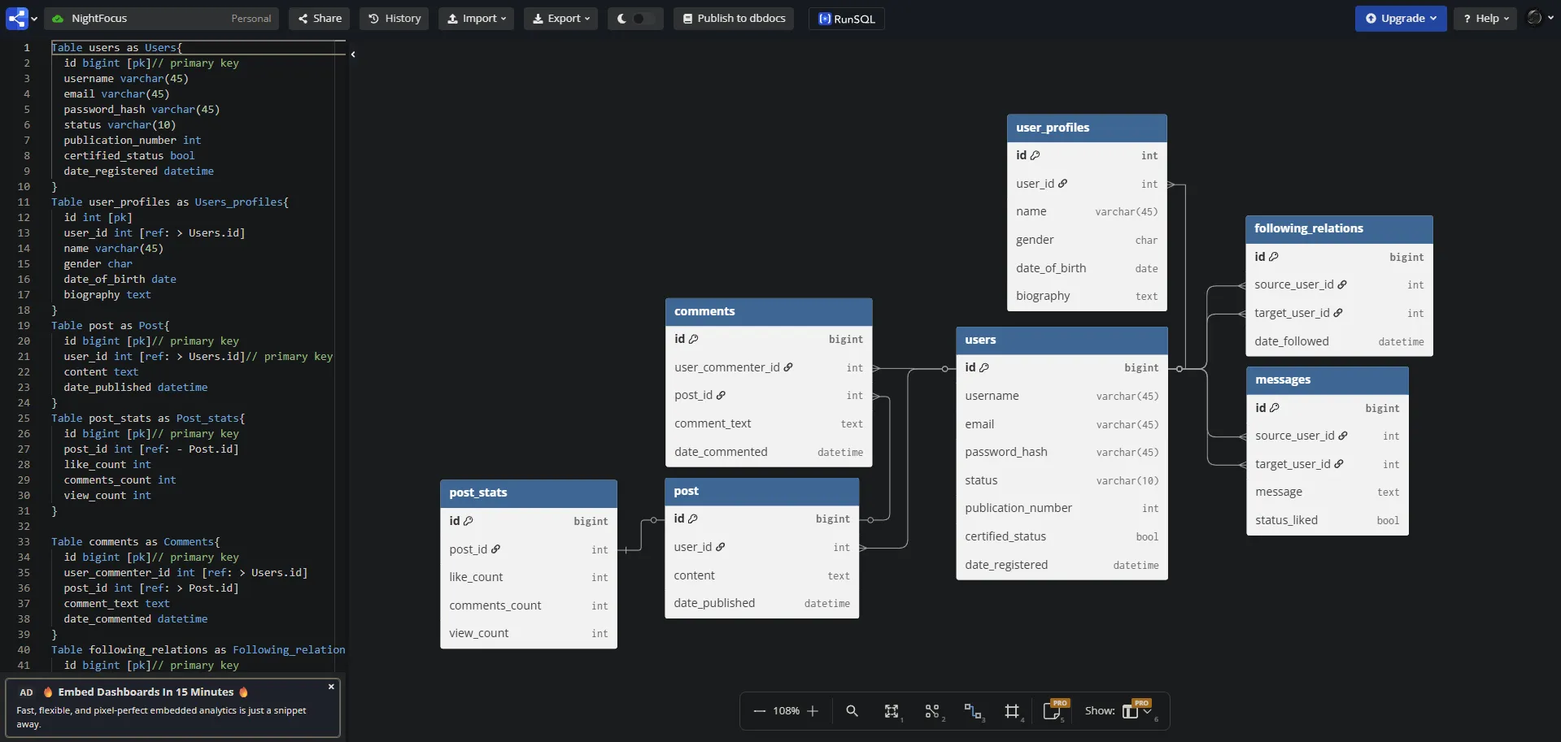Image resolution: width=1561 pixels, height=742 pixels.
Task: Click the sticky note PRO icon
Action: (1053, 711)
